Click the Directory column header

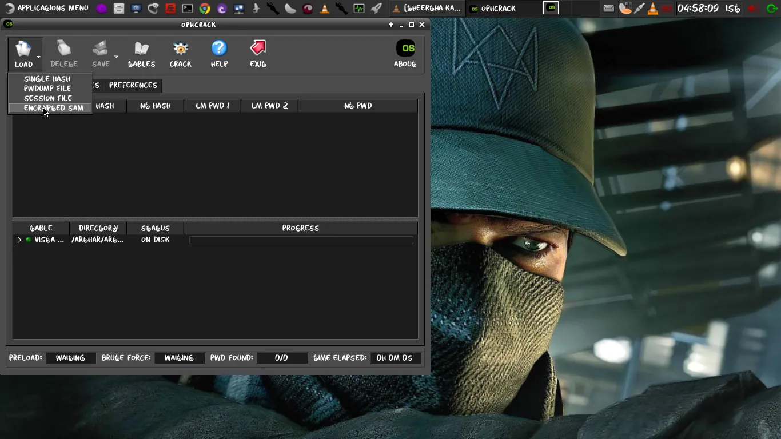coord(98,228)
